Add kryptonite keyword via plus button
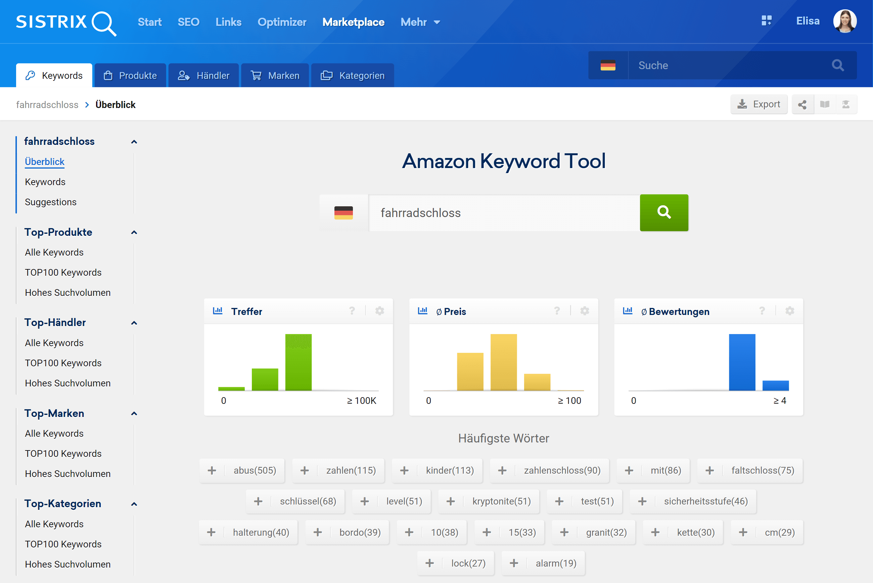This screenshot has height=583, width=873. (450, 501)
